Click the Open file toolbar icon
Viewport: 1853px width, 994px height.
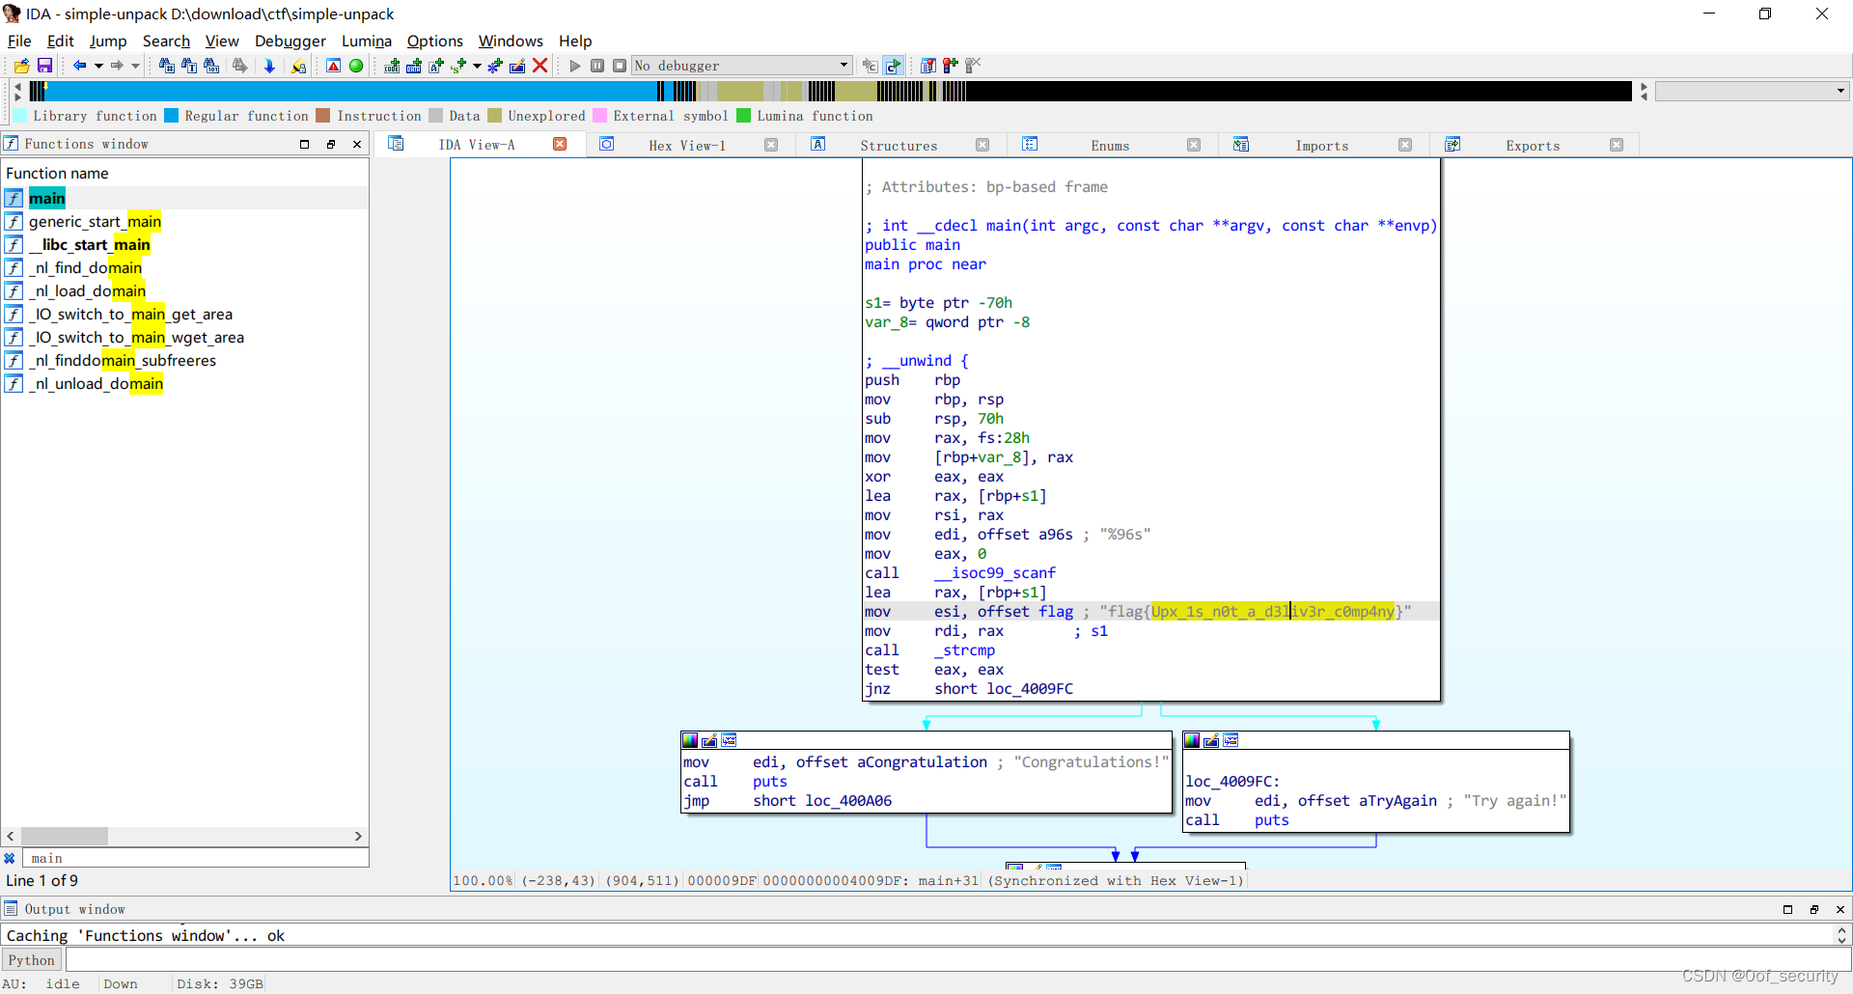(20, 65)
